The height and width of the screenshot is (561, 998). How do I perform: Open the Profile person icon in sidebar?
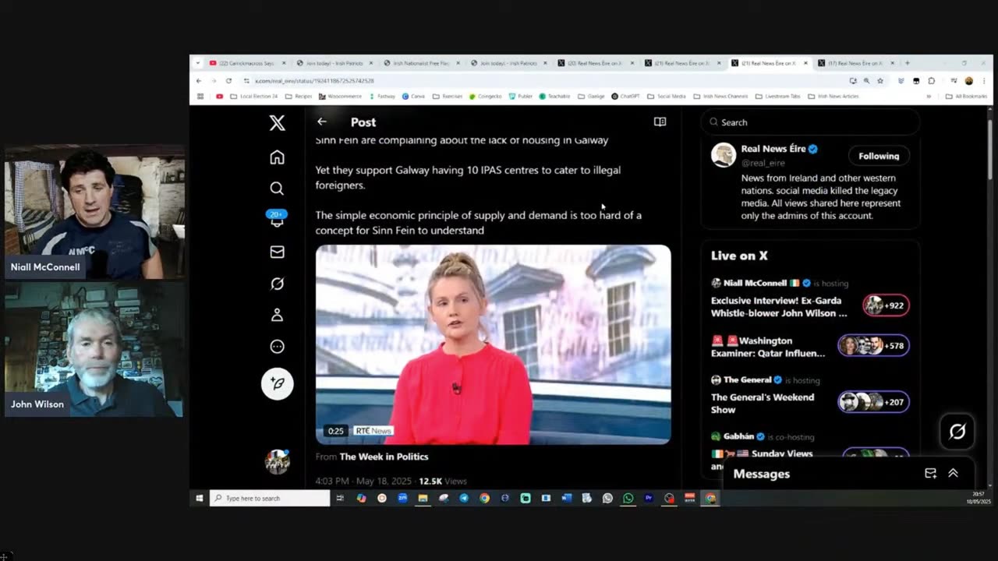click(277, 315)
